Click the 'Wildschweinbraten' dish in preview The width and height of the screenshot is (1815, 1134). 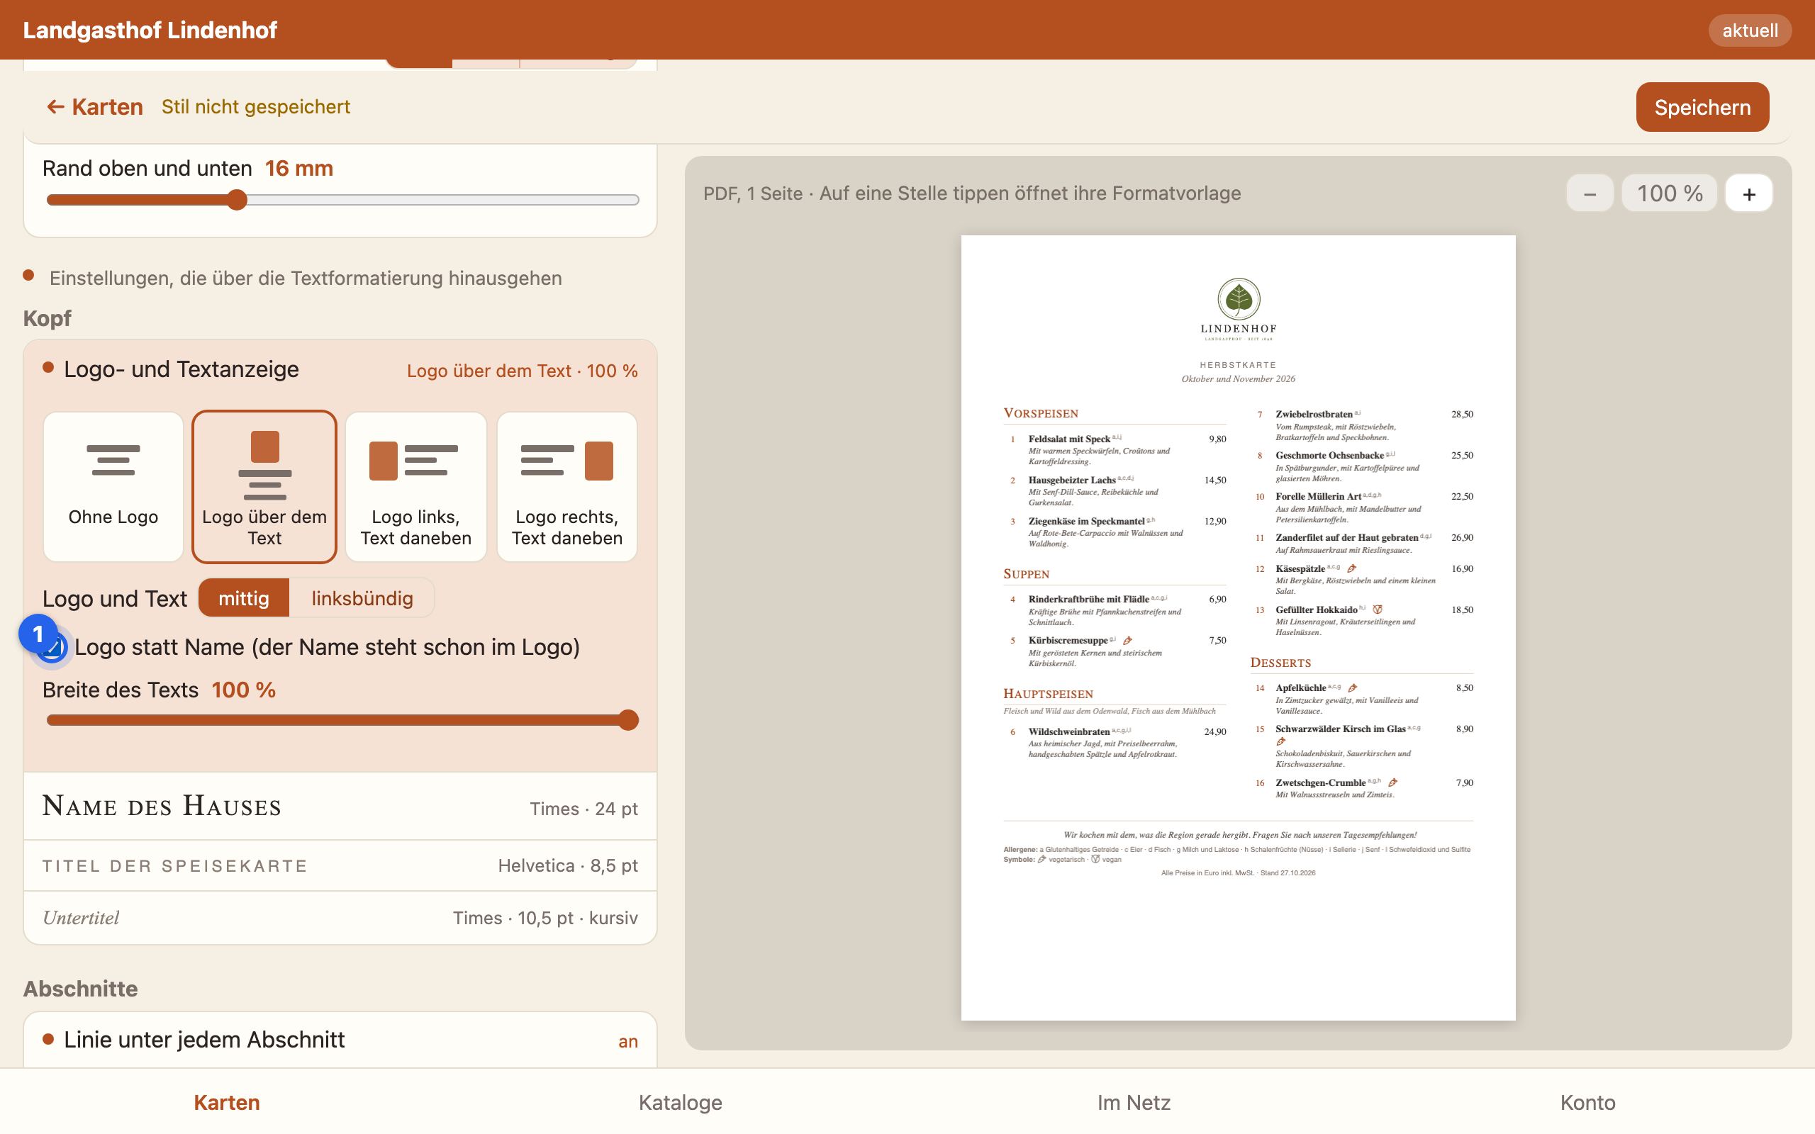1068,731
